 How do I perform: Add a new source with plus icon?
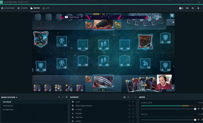[128, 97]
